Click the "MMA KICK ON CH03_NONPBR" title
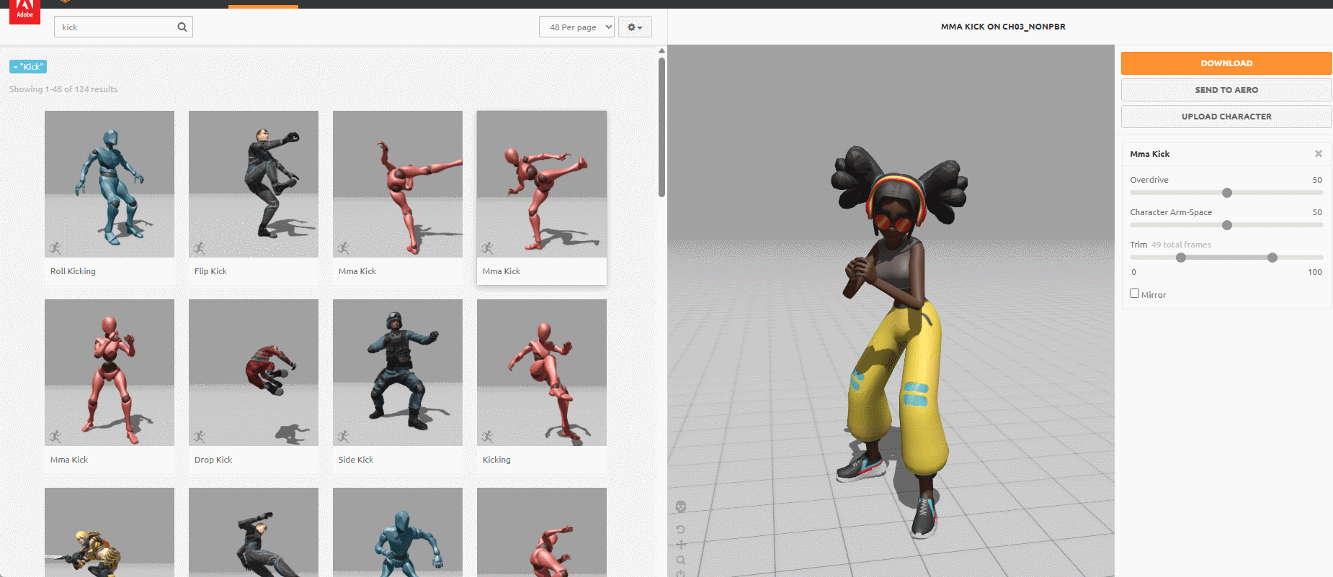Screen dimensions: 1333x577 [x=1003, y=27]
